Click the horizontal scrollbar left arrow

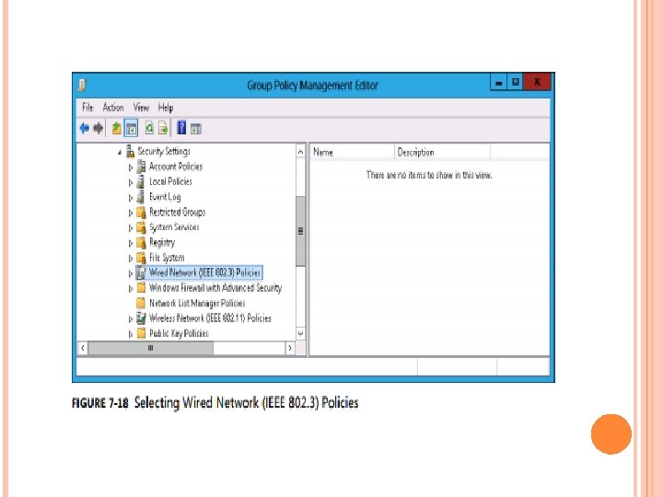coord(83,348)
